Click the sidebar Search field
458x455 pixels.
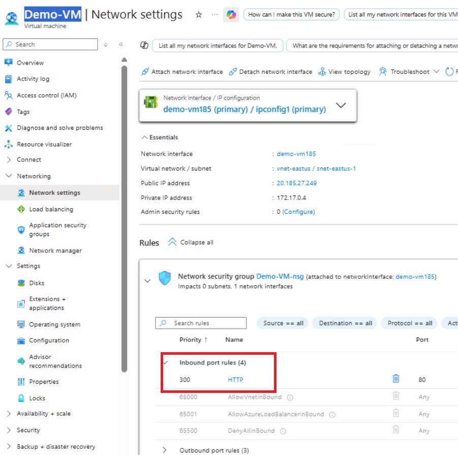coord(50,44)
